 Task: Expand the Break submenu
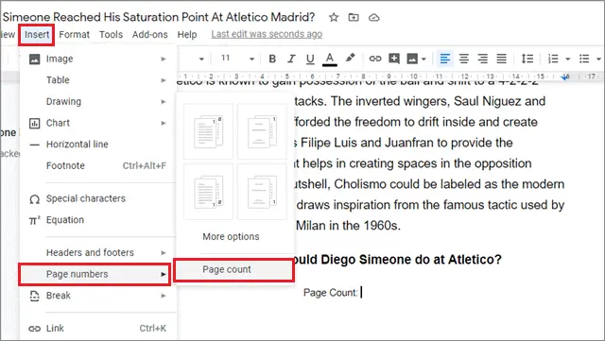tap(98, 296)
